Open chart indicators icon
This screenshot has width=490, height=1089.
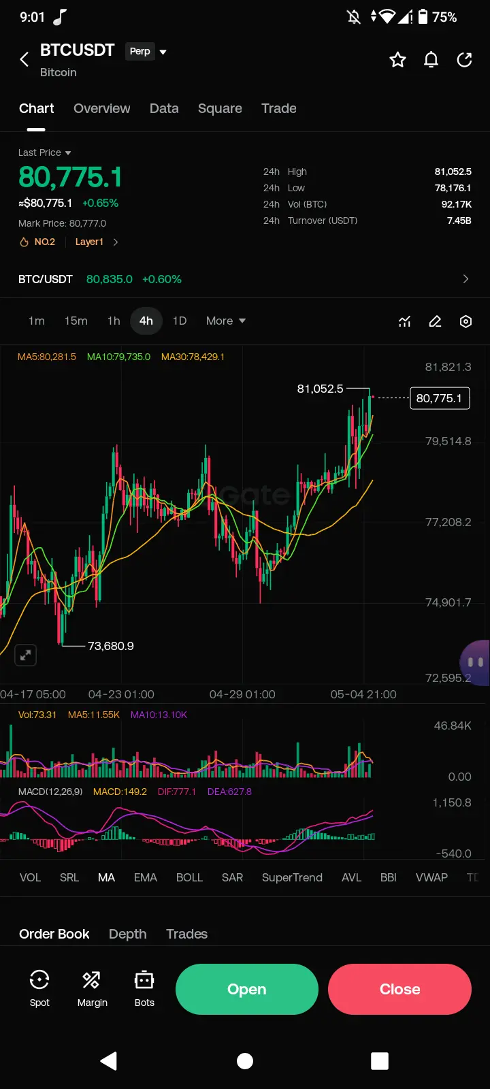click(405, 321)
